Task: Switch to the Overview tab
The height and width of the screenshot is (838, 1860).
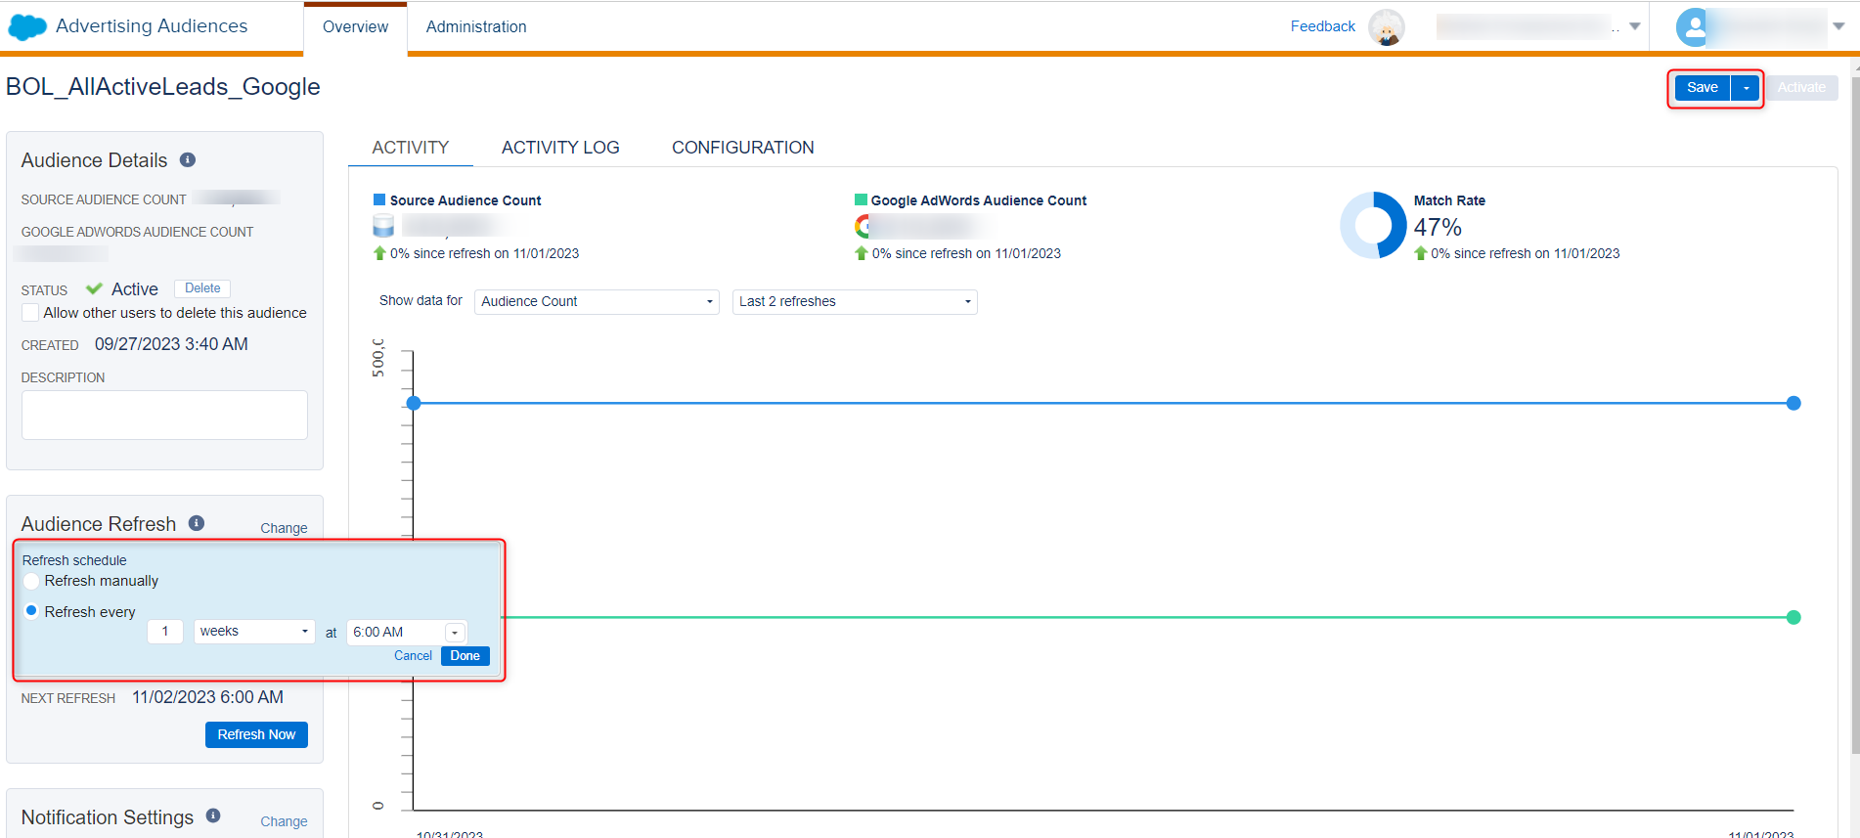Action: [x=355, y=27]
